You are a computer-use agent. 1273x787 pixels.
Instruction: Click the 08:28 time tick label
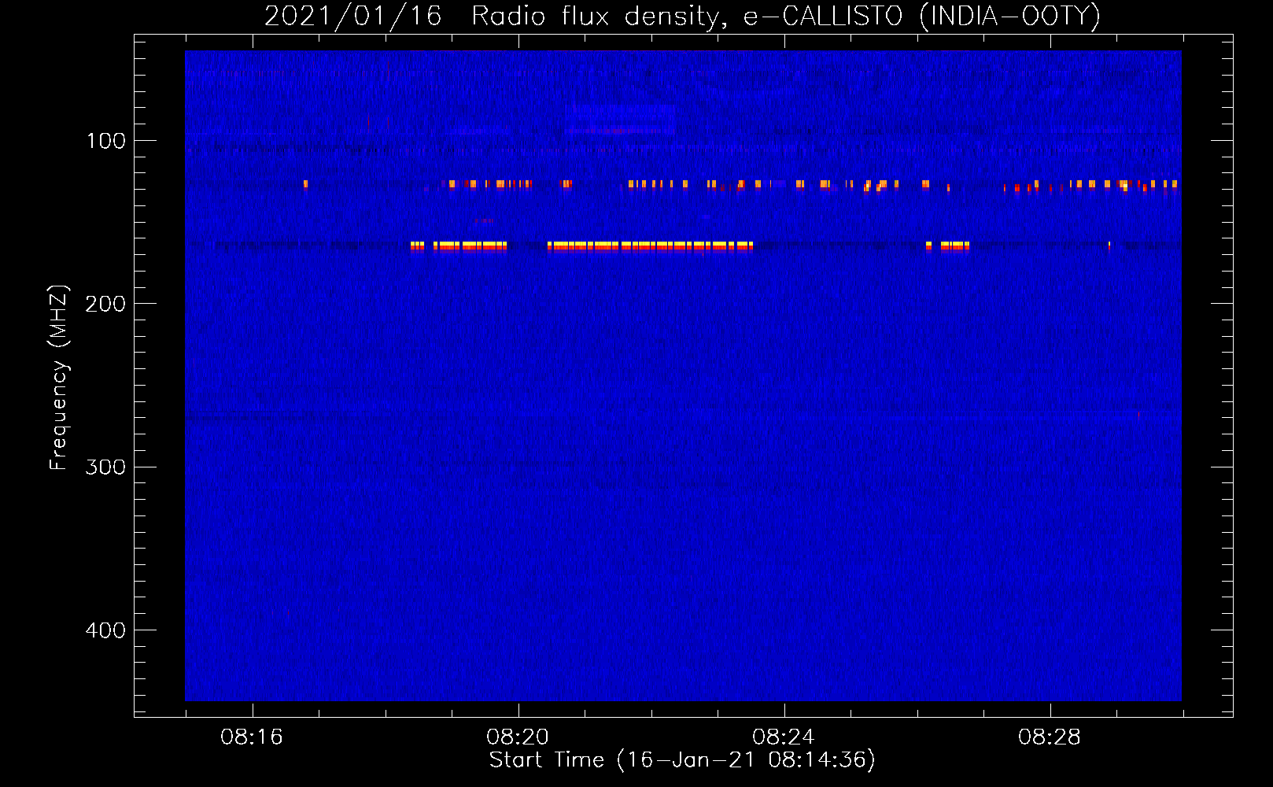[x=1050, y=737]
